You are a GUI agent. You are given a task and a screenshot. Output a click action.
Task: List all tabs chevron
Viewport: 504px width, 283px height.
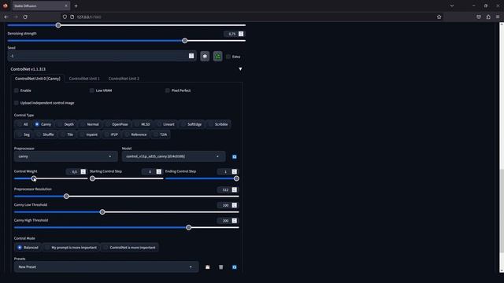452,6
